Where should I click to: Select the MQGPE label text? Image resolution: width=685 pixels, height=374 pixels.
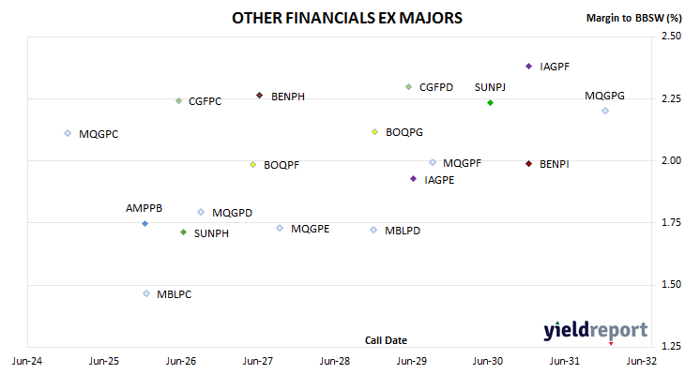(x=311, y=229)
